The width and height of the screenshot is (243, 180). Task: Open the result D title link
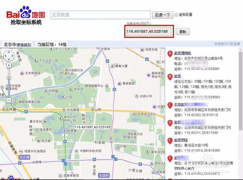[x=190, y=122]
